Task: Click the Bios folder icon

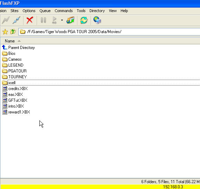Action: pos(5,53)
